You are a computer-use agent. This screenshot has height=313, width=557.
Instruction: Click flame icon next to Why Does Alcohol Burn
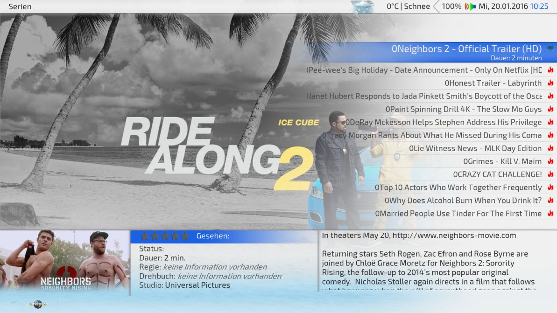pos(550,201)
